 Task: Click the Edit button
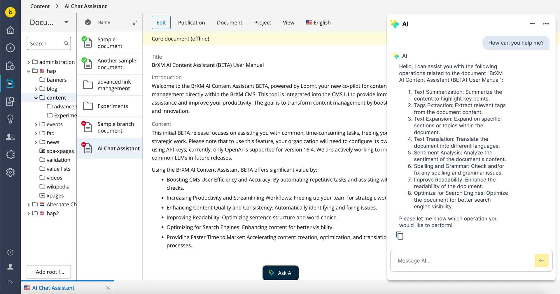(x=161, y=22)
